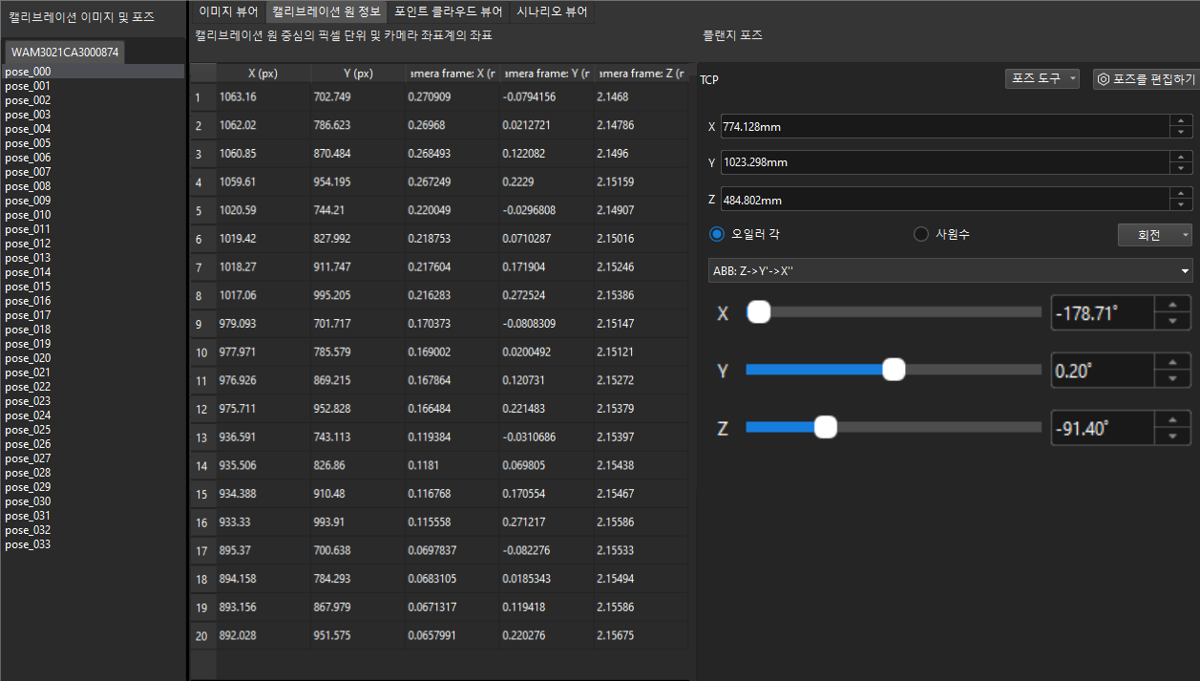The height and width of the screenshot is (681, 1200).
Task: Click cell 0.0697837 in row 17
Action: pyautogui.click(x=452, y=551)
